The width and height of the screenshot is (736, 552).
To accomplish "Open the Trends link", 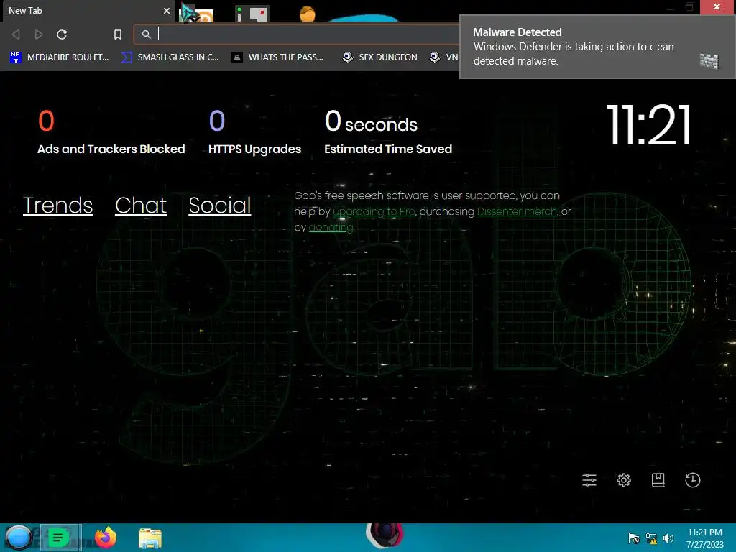I will [x=57, y=205].
